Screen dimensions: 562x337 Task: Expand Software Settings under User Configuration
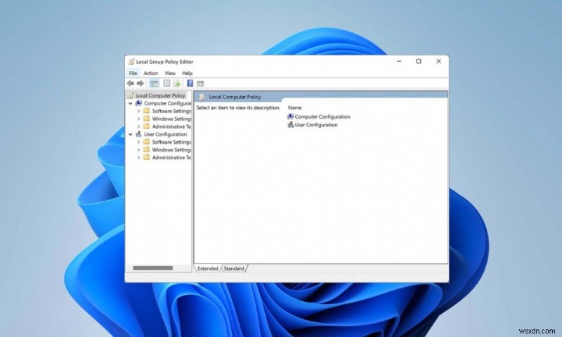[138, 143]
